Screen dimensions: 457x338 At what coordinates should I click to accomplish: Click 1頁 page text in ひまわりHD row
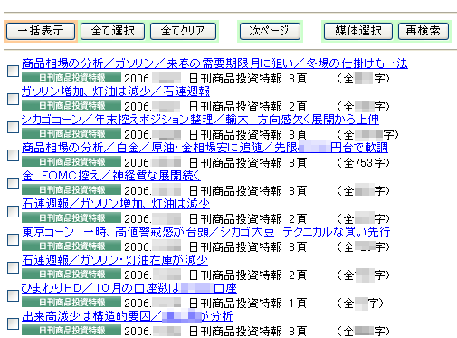point(298,303)
